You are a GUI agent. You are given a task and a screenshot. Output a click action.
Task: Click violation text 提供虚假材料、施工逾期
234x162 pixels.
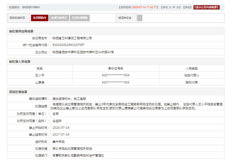(x=69, y=99)
